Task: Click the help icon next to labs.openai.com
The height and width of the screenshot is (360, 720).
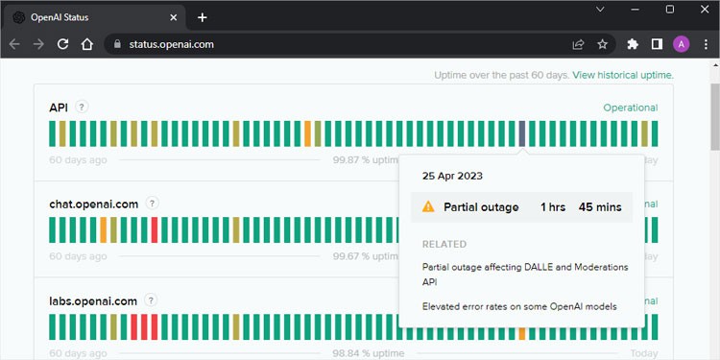Action: click(x=151, y=300)
